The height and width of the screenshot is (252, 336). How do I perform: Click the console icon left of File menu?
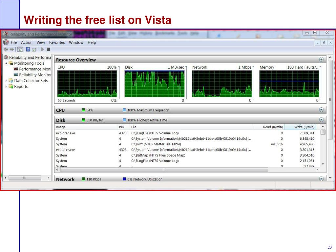tap(6, 42)
